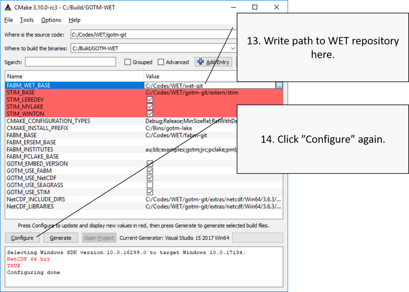Toggle GOTM_USE_STIM checkbox
Viewport: 409px width, 292px height.
click(x=150, y=192)
